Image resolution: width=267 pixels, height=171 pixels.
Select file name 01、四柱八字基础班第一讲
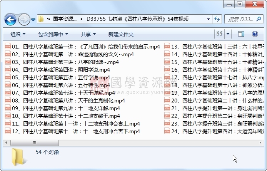[86, 47]
